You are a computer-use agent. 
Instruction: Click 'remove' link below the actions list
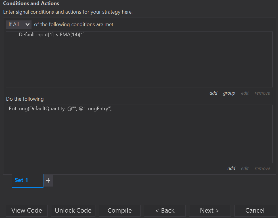coord(262,168)
